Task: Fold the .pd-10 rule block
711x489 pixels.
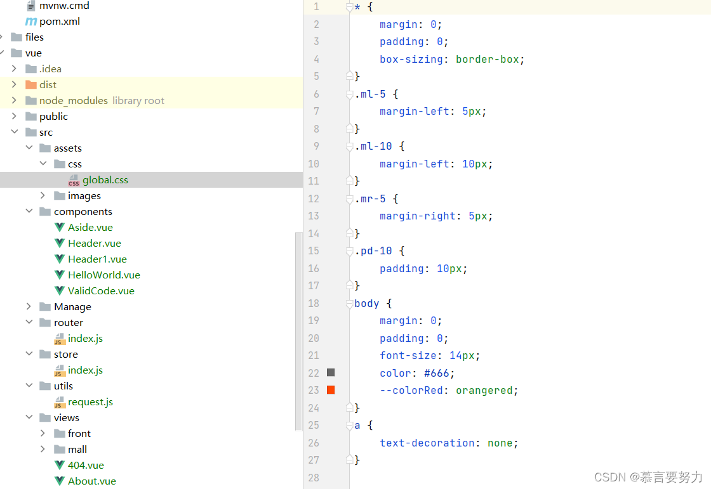Action: coord(350,251)
